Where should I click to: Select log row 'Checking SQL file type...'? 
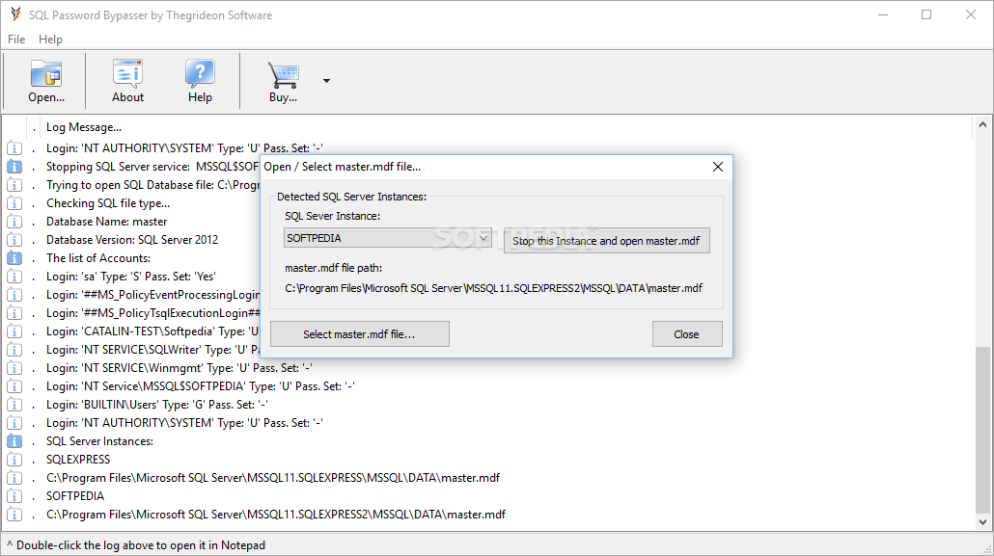108,203
